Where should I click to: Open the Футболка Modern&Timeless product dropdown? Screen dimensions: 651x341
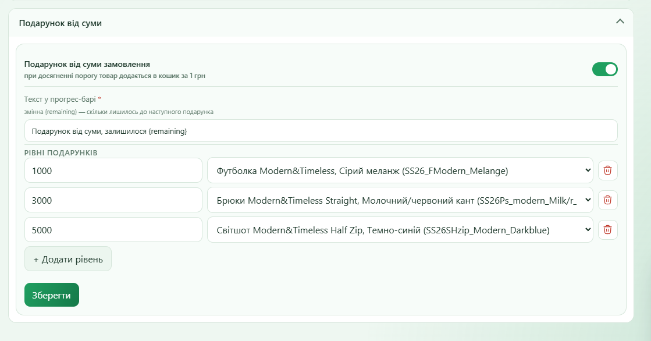coord(400,170)
